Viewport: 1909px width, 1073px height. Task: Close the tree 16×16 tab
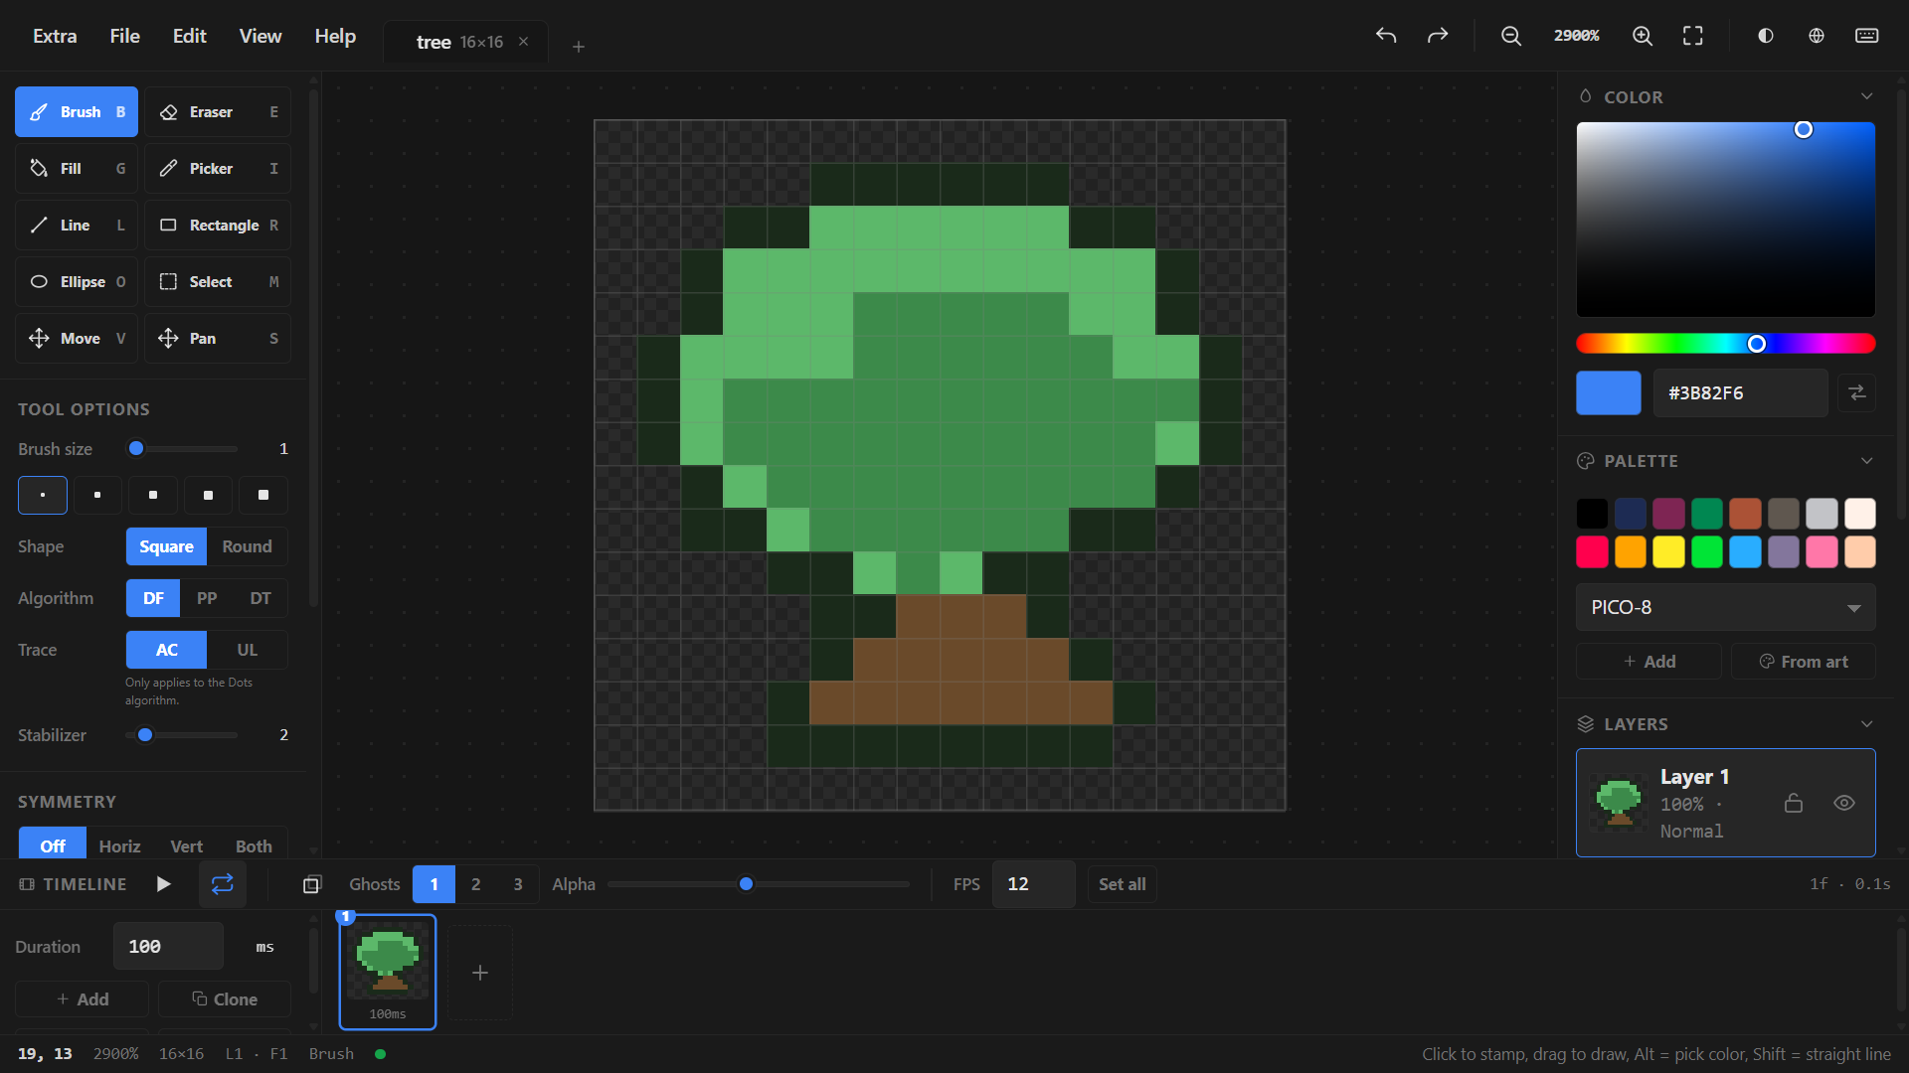click(523, 42)
